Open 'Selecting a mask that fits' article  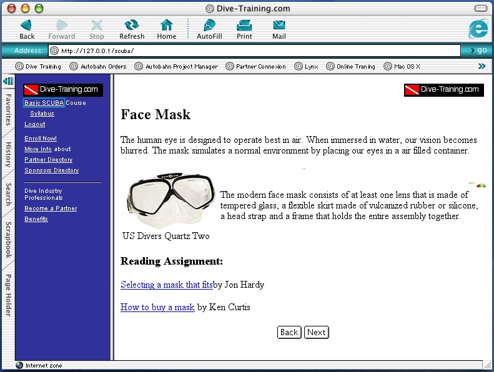coord(167,285)
